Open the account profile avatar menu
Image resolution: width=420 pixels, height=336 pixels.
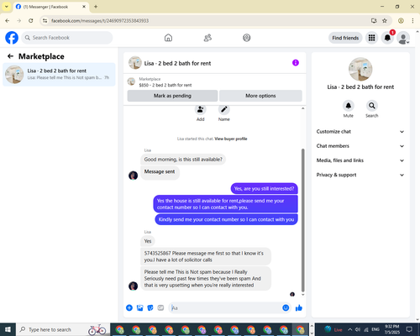coord(403,38)
